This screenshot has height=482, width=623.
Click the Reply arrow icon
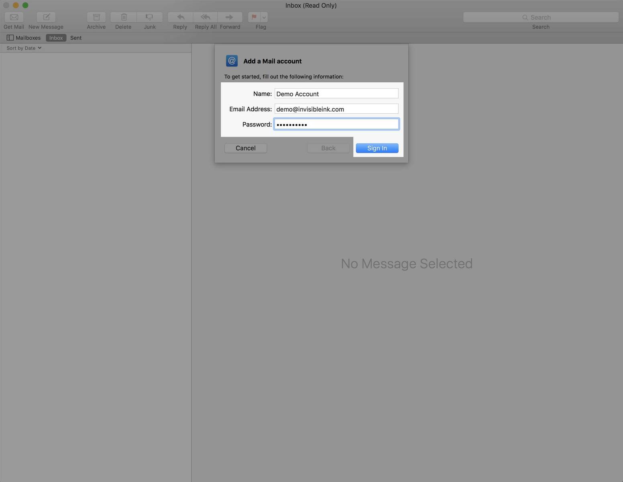[x=180, y=17]
